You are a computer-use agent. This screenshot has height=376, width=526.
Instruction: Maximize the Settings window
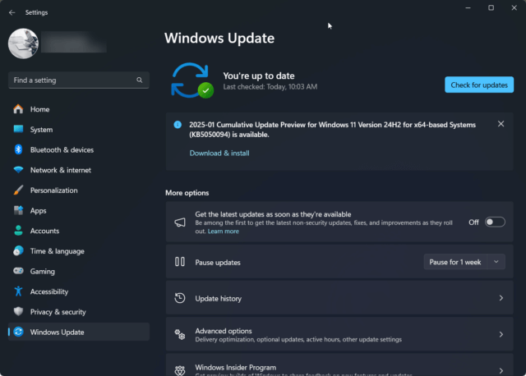(x=491, y=7)
